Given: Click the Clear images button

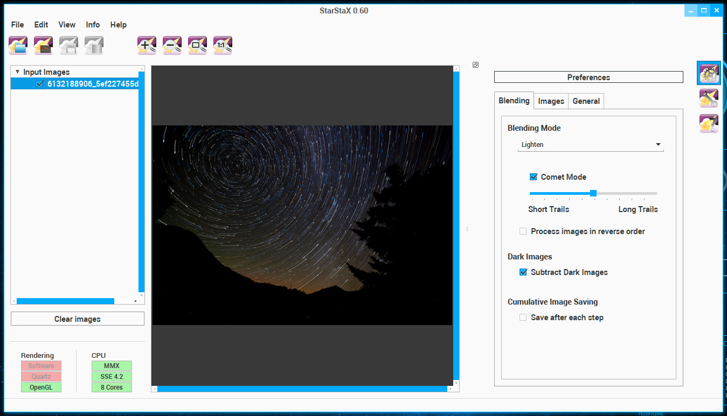Looking at the screenshot, I should tap(78, 319).
